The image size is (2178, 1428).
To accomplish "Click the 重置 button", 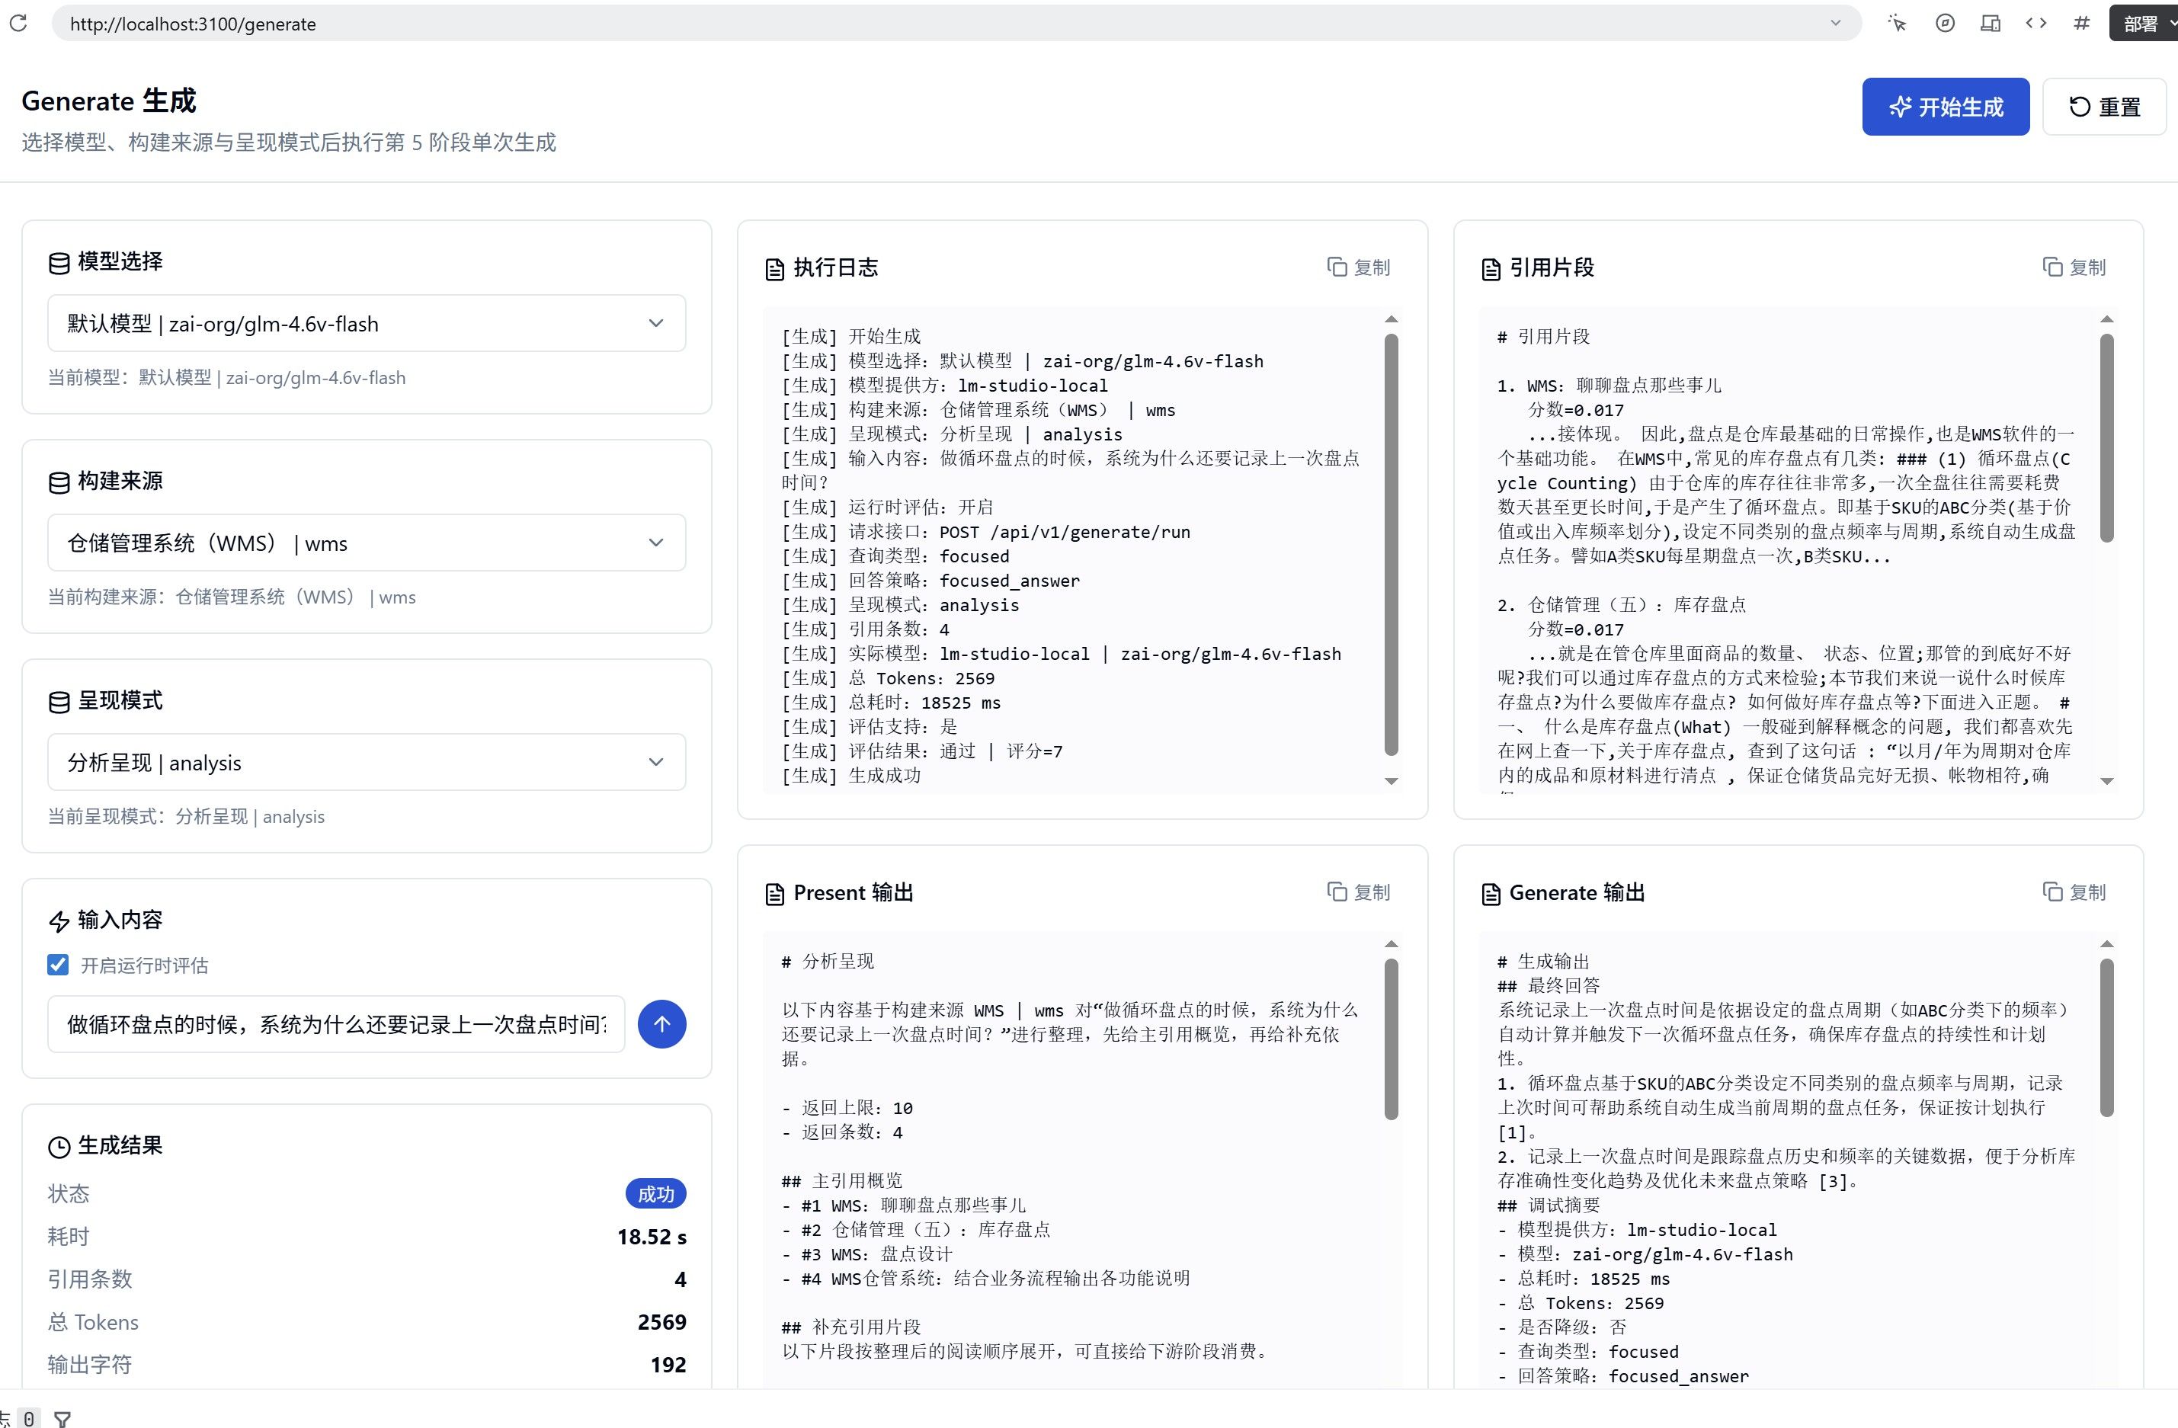I will point(2104,107).
